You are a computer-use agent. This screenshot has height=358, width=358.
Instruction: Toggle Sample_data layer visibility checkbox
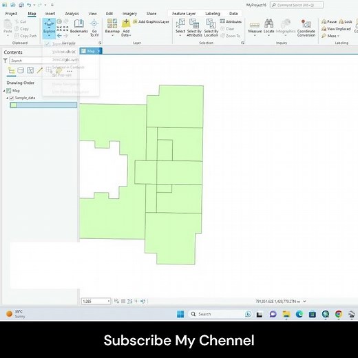coord(12,98)
